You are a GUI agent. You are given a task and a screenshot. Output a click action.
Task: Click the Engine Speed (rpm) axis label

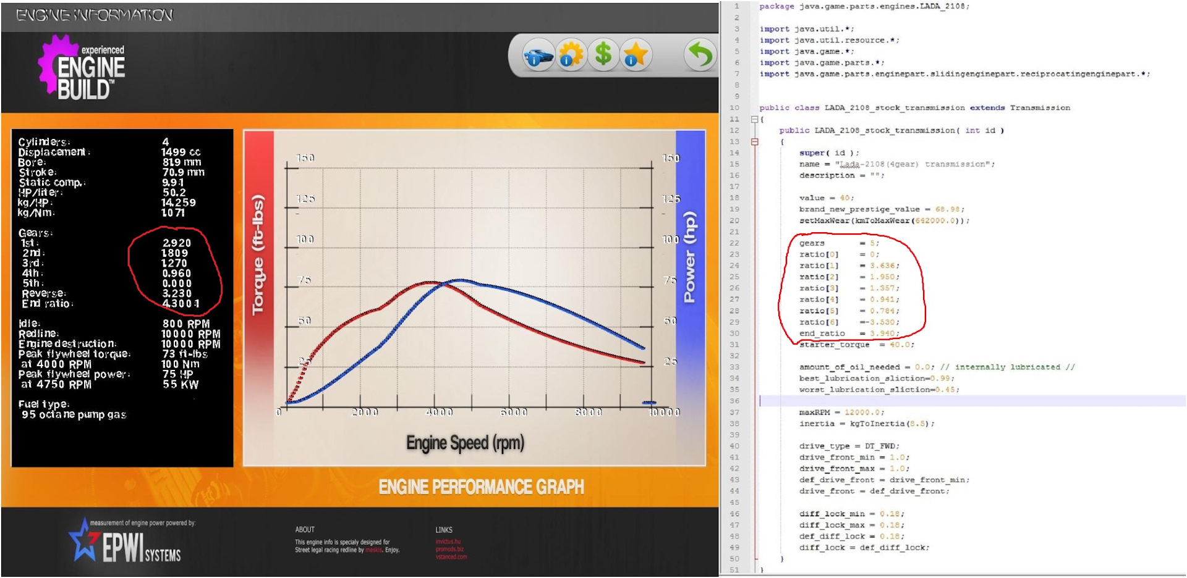[x=465, y=443]
